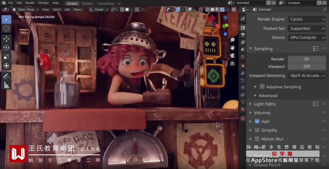This screenshot has height=169, width=329.
Task: Open the View Layer properties tab
Action: point(243,42)
